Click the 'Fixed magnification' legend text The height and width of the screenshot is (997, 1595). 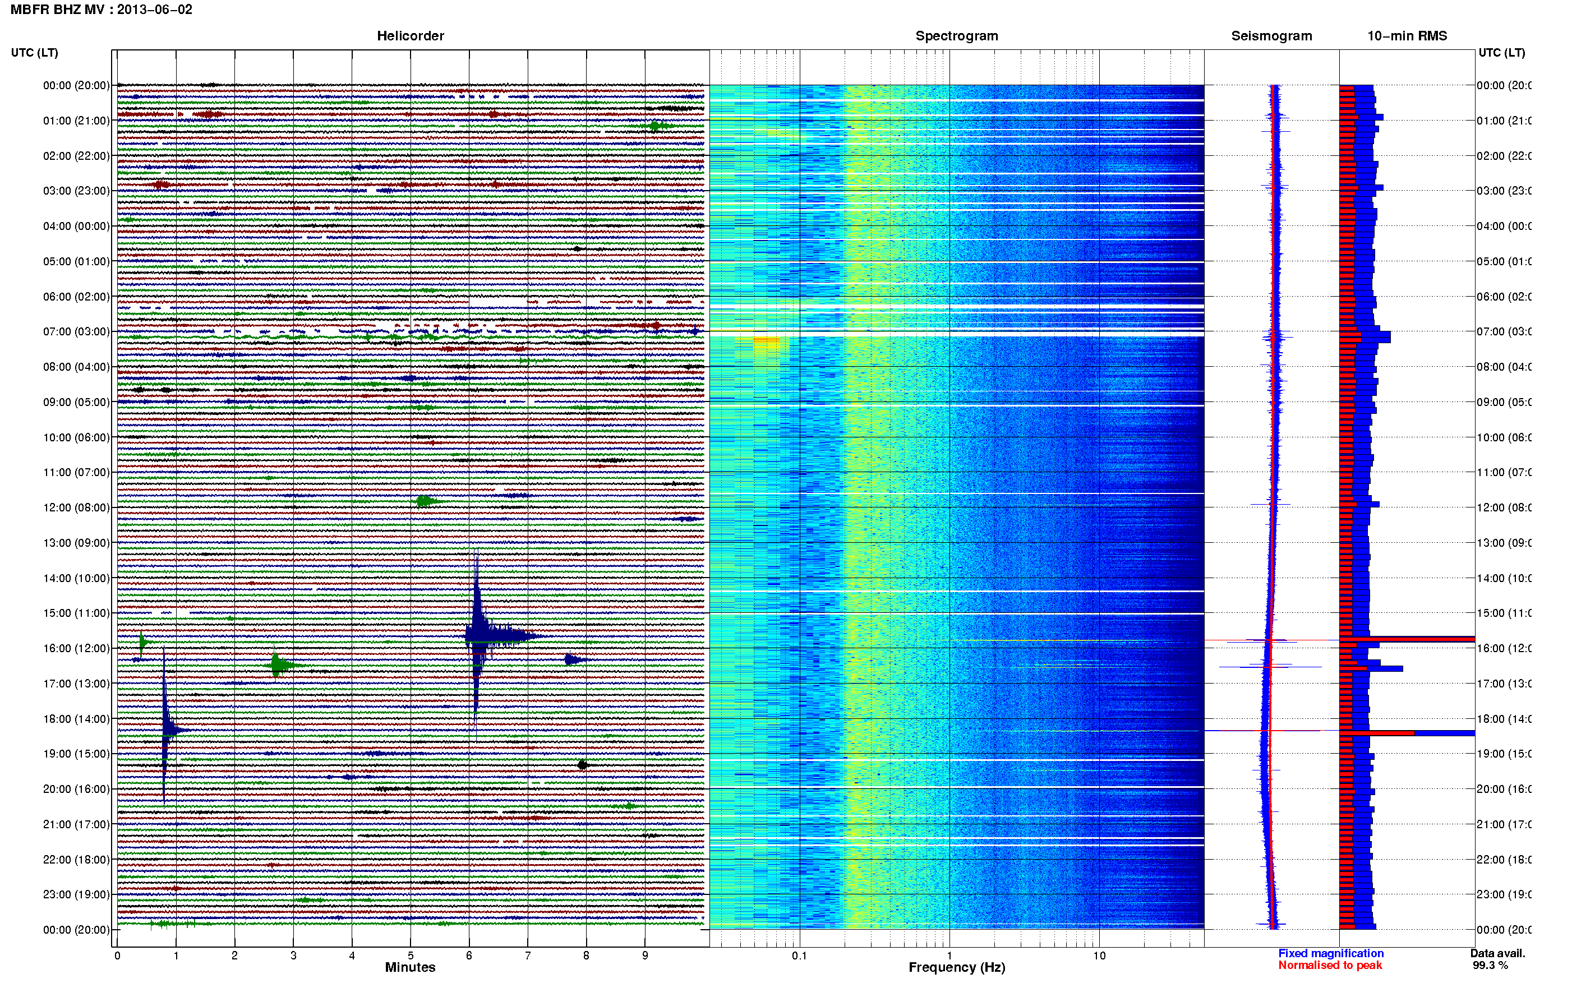pos(1331,953)
